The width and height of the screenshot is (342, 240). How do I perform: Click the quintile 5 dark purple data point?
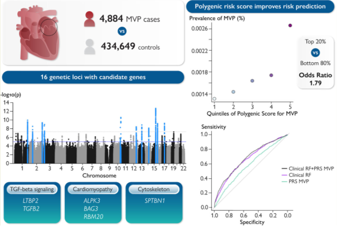pyautogui.click(x=290, y=26)
